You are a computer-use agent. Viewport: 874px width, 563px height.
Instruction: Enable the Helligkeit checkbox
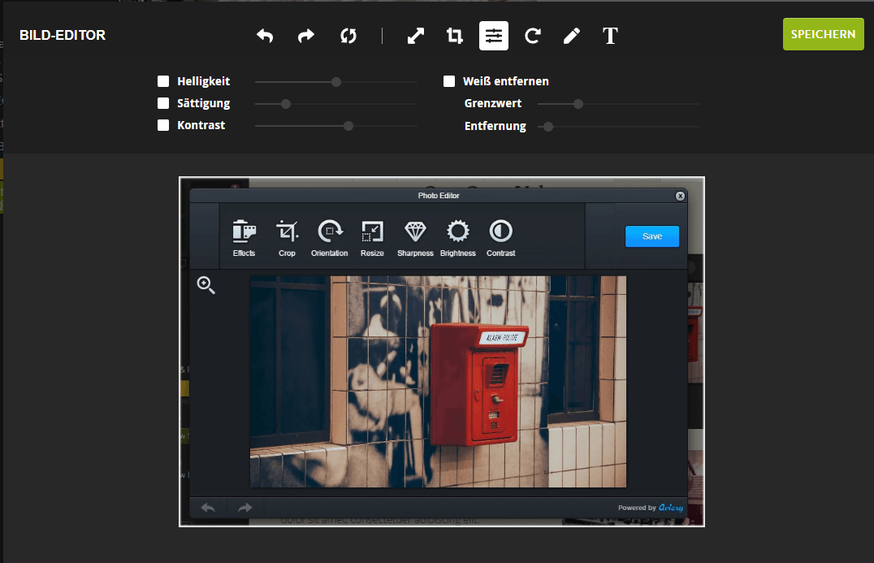(x=163, y=81)
